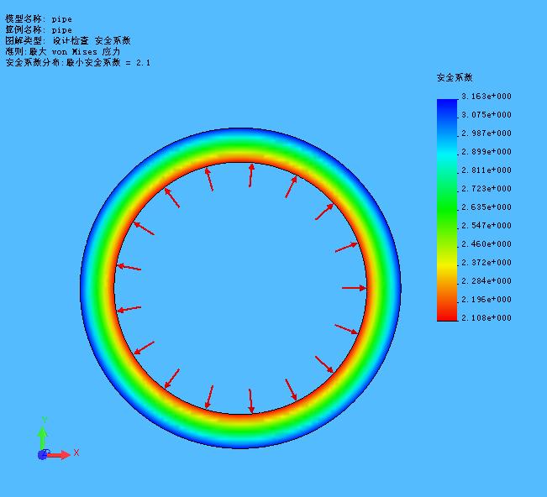Click legend value 2.196e+000
The height and width of the screenshot is (497, 547).
tap(487, 300)
